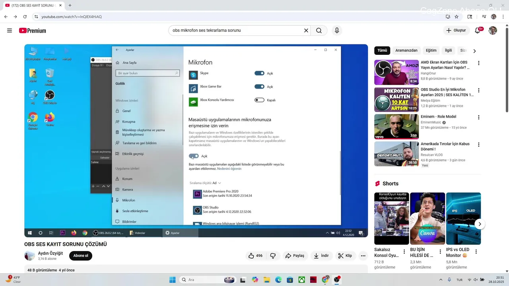
Task: Open the Chrome profile avatar in toolbar
Action: coord(493,17)
